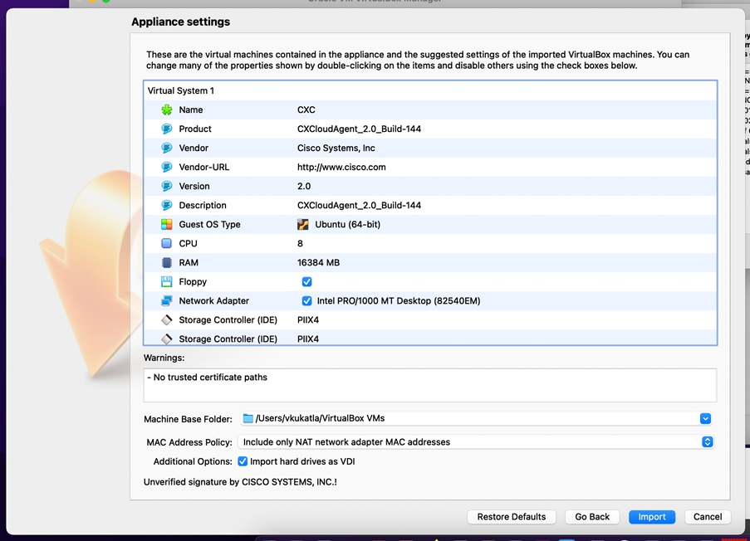Open the Machine Base Folder dropdown arrow
This screenshot has height=541, width=750.
(x=705, y=419)
